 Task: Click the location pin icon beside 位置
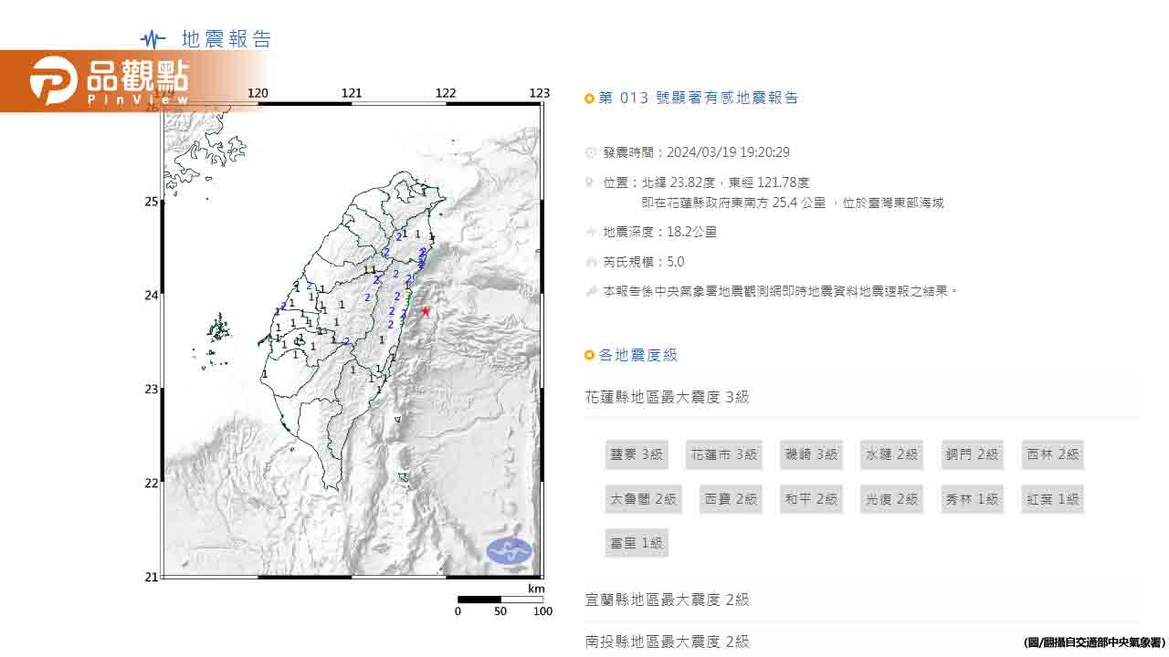(591, 182)
